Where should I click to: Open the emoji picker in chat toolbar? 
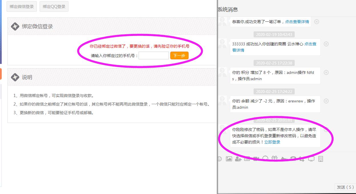(219, 159)
